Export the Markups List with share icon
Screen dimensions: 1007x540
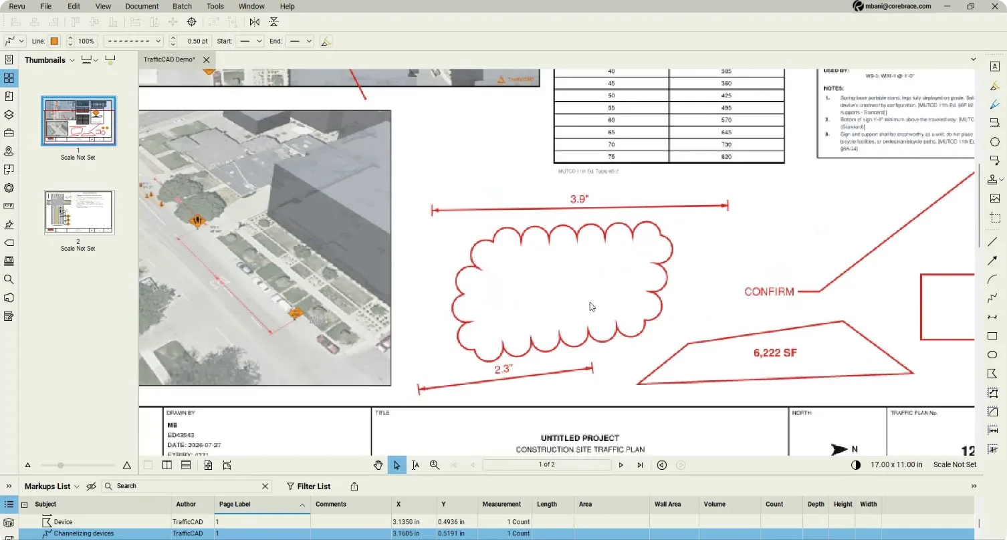coord(354,487)
